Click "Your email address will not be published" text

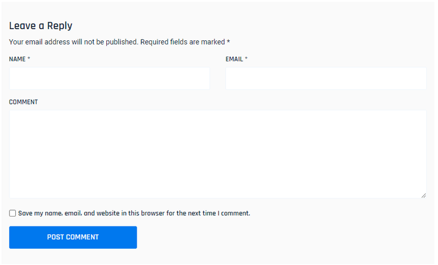pyautogui.click(x=74, y=42)
